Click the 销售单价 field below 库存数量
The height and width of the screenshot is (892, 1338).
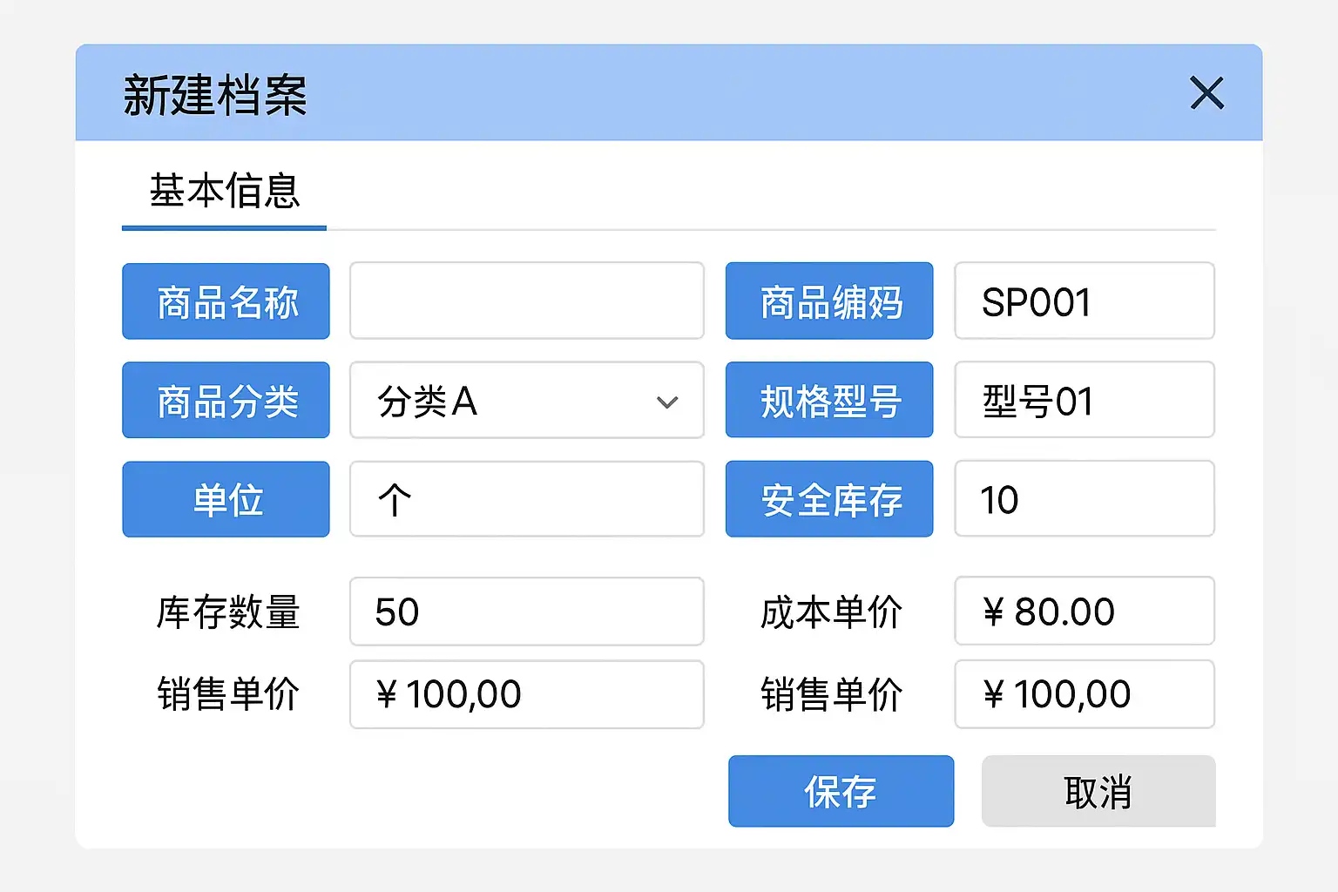point(526,694)
